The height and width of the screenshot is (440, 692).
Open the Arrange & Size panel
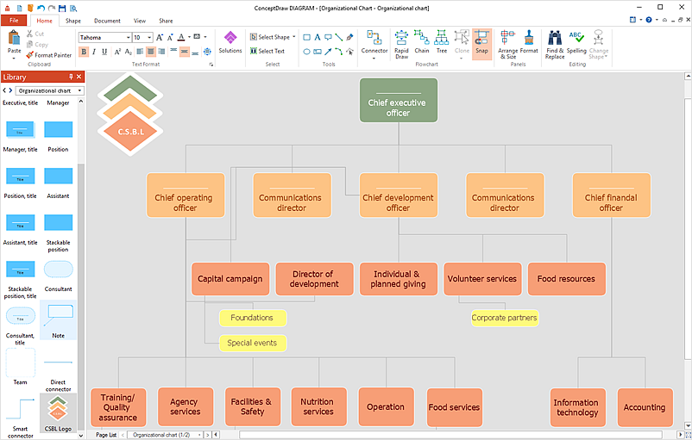click(507, 43)
